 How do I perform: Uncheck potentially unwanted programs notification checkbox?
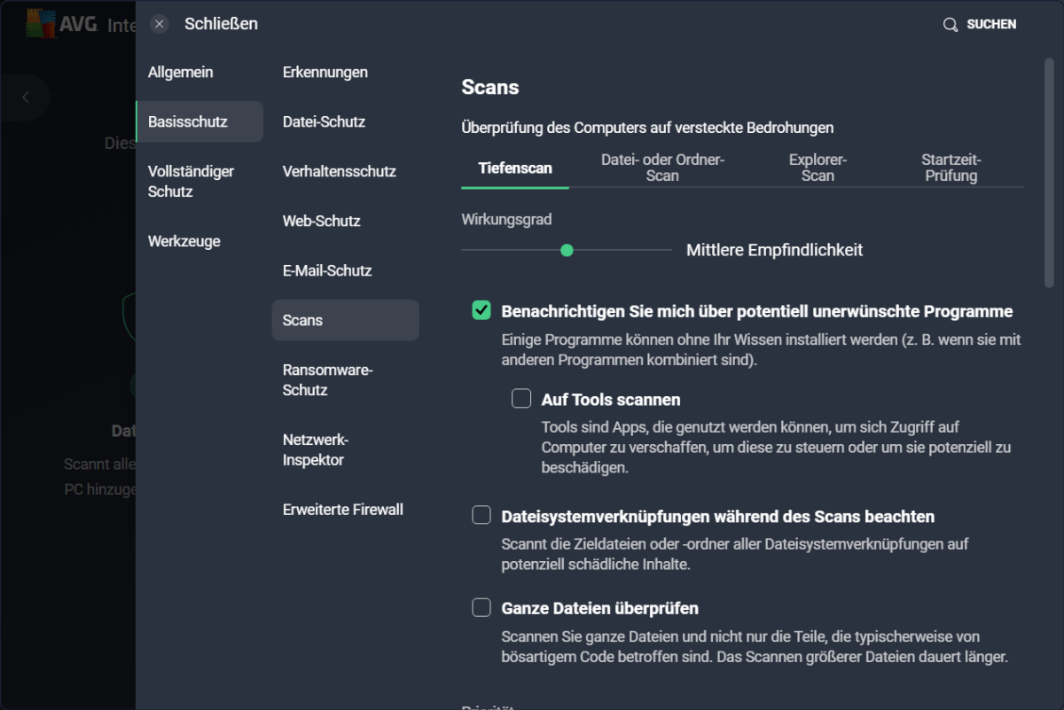(481, 310)
